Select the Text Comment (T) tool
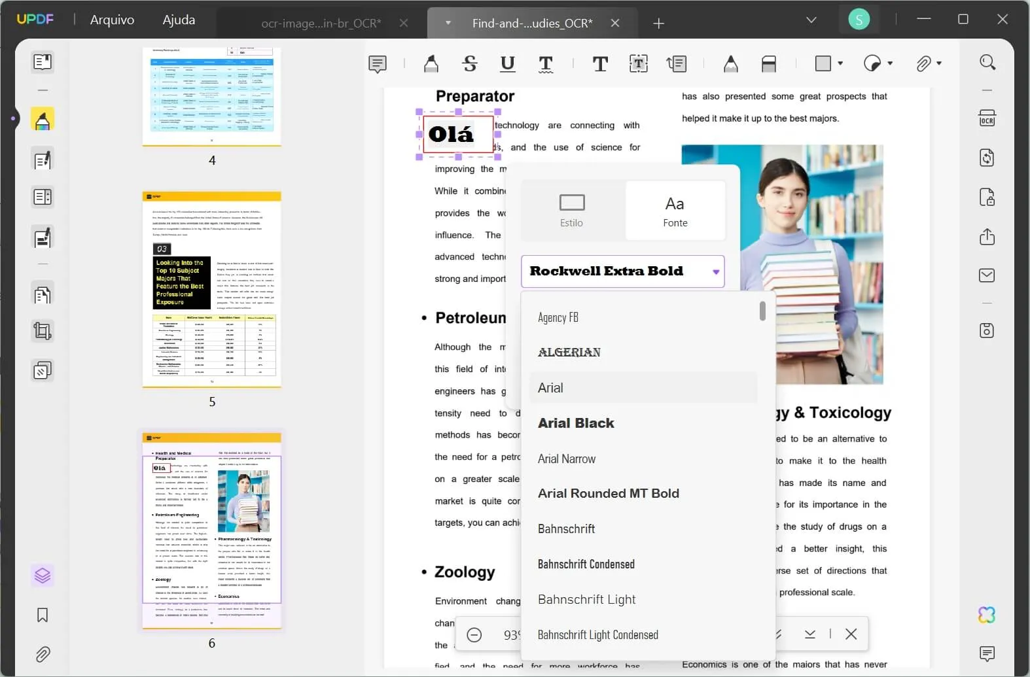This screenshot has height=677, width=1030. (600, 63)
